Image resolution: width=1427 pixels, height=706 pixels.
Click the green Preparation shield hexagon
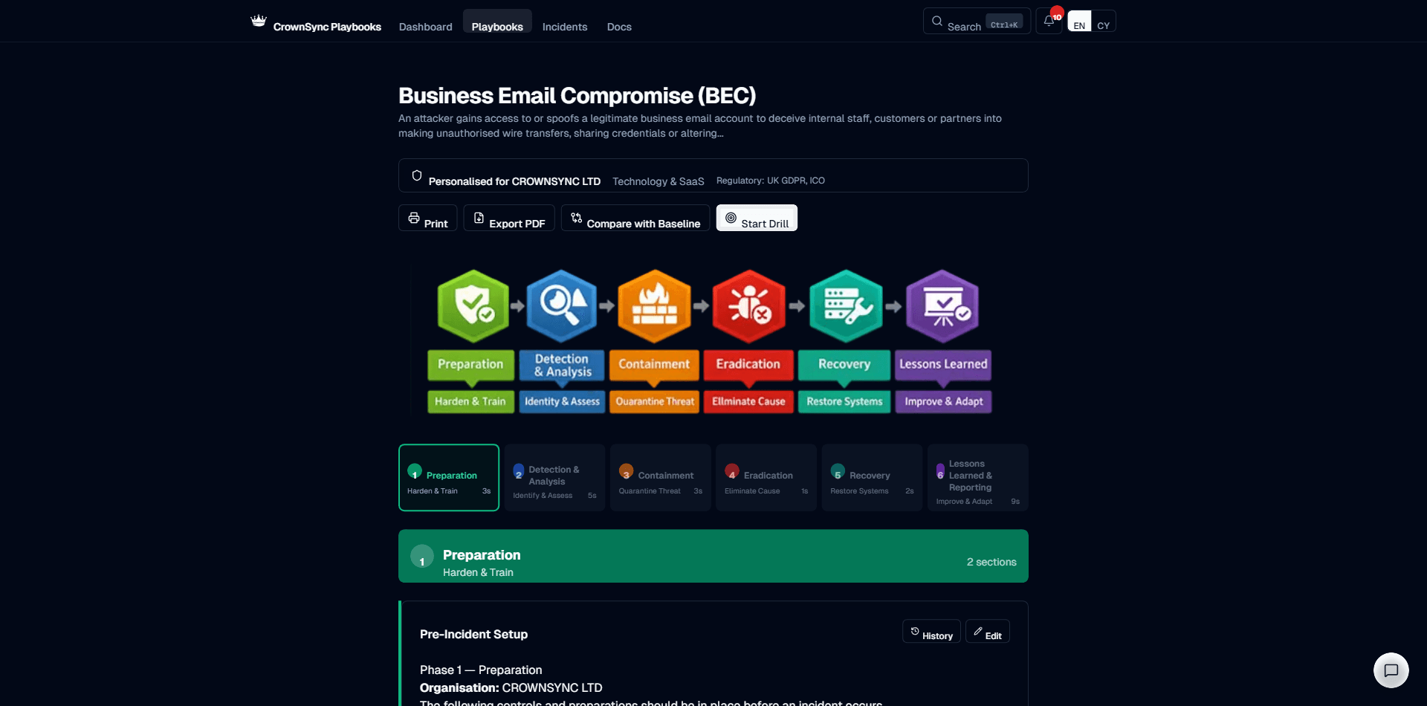click(473, 305)
